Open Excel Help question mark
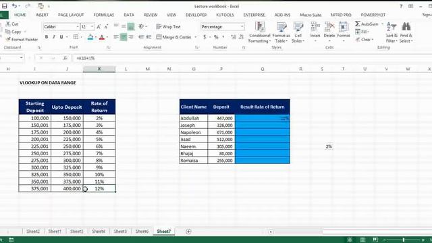Viewport: 432px width, 243px height. coord(401,6)
